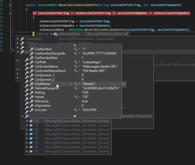The height and width of the screenshot is (165, 195).
Task: Expand Drivers element [4]
Action: [x=27, y=138]
